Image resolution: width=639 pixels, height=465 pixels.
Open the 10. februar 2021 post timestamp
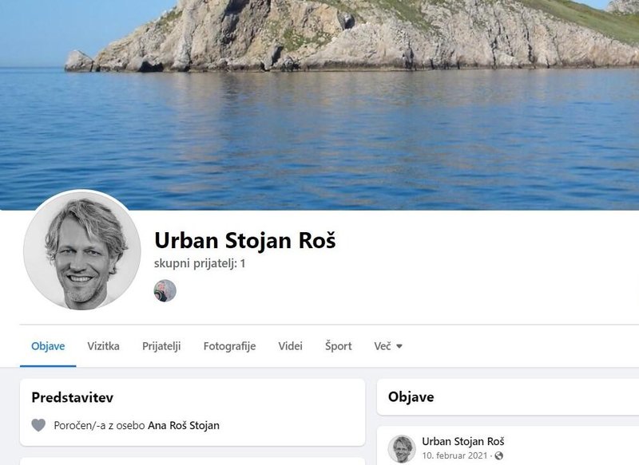pos(454,455)
